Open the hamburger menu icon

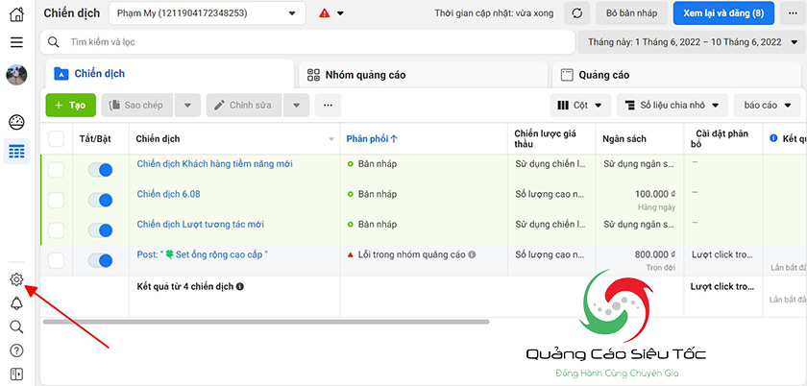(16, 42)
